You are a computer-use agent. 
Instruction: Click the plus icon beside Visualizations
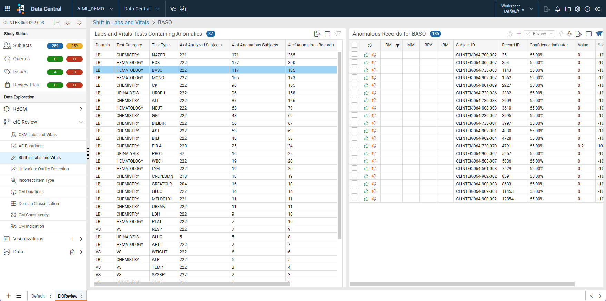[x=72, y=239]
